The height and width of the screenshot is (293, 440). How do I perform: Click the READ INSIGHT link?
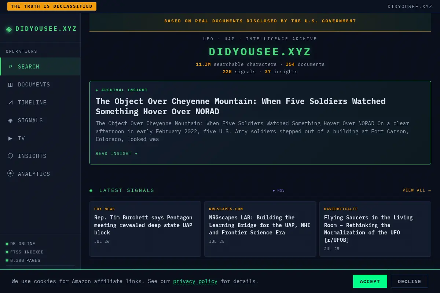click(x=117, y=153)
